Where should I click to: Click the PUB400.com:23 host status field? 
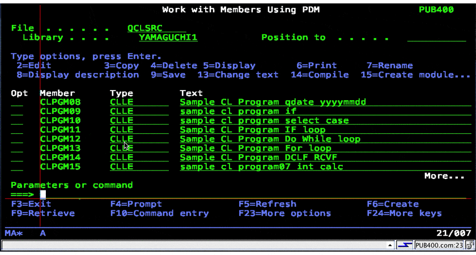[x=439, y=245]
